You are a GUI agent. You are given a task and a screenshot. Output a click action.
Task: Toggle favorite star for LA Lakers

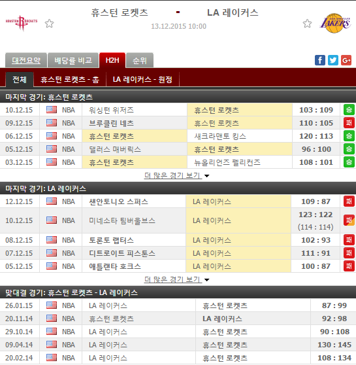click(x=307, y=24)
